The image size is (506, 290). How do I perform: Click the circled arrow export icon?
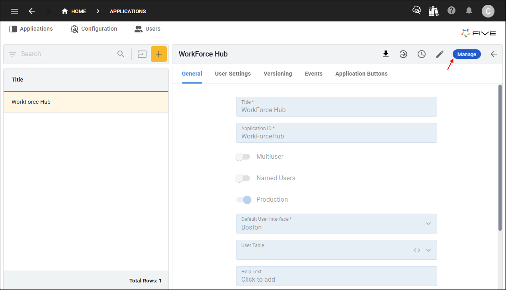tap(403, 54)
